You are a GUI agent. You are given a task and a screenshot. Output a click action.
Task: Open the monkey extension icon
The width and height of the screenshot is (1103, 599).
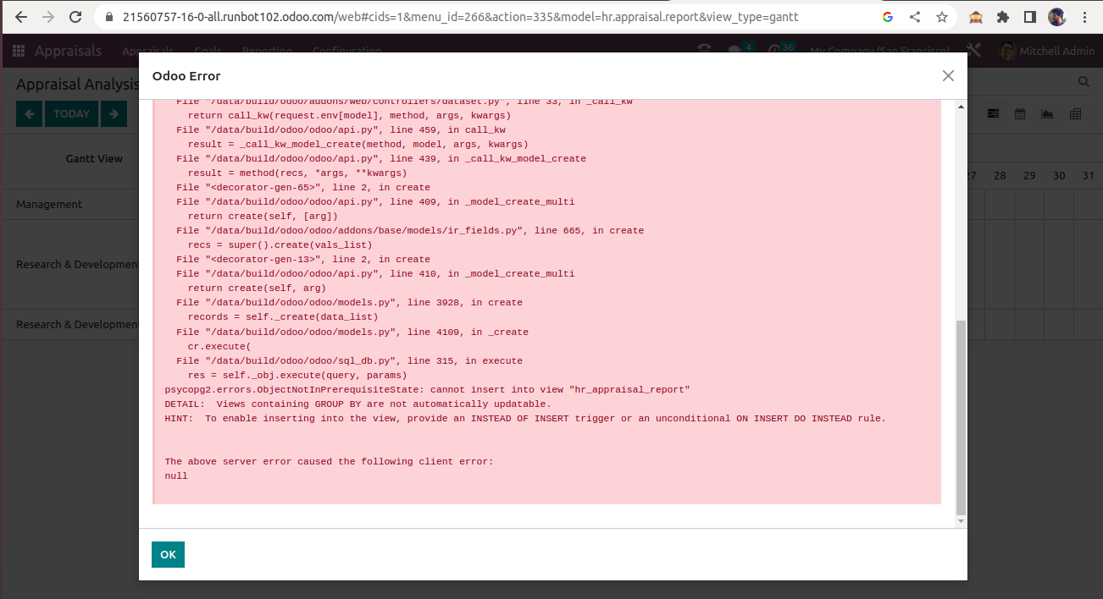(x=976, y=17)
